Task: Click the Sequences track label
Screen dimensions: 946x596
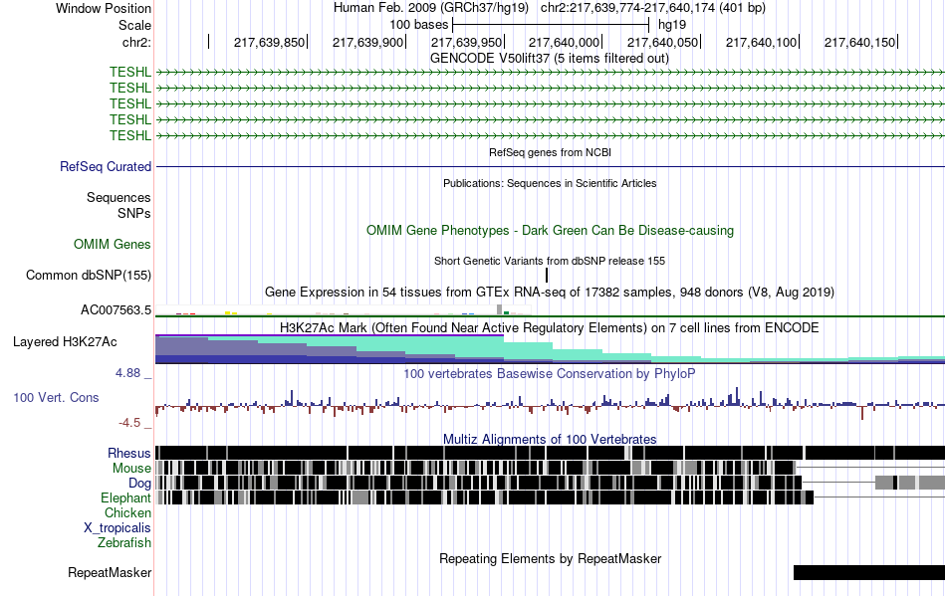Action: click(x=118, y=198)
